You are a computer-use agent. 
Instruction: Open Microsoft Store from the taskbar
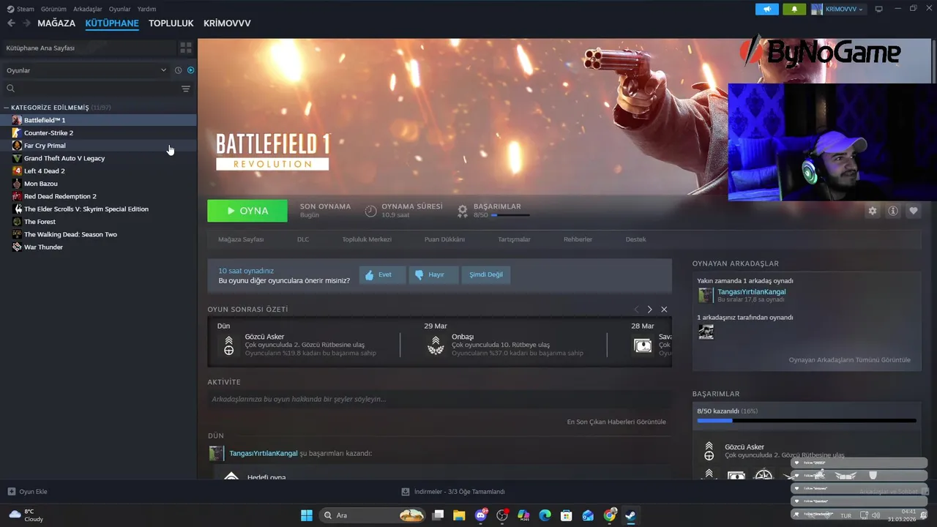click(x=566, y=515)
